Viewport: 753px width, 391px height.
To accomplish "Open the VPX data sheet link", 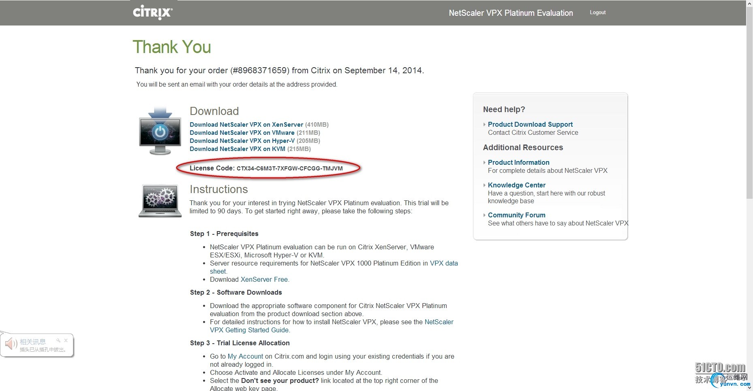I will [444, 263].
